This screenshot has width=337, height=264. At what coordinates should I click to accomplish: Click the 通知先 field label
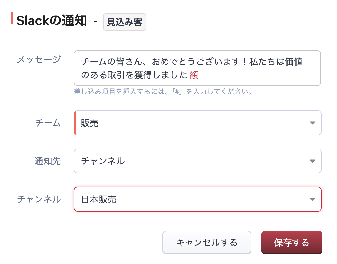[47, 161]
